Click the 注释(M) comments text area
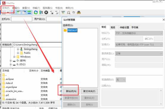 pos(132,97)
